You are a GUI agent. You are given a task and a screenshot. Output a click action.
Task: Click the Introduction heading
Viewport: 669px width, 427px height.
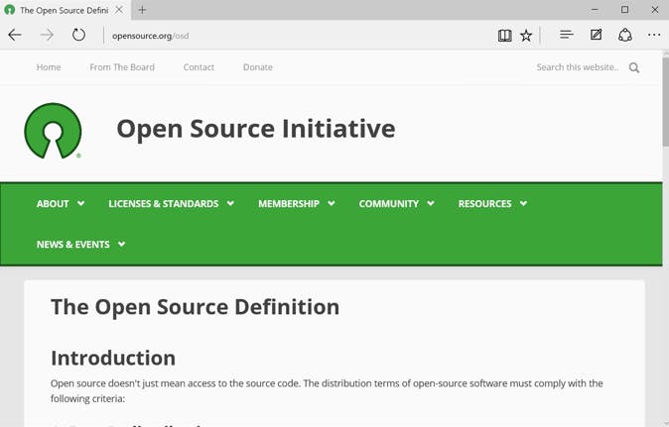pyautogui.click(x=113, y=358)
